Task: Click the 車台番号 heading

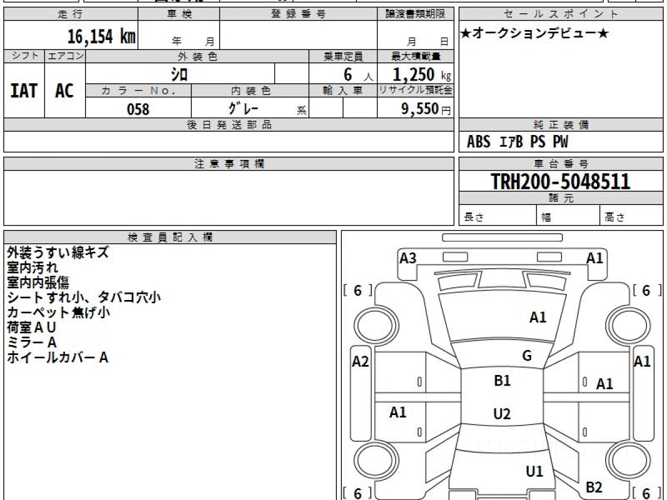Action: [561, 164]
